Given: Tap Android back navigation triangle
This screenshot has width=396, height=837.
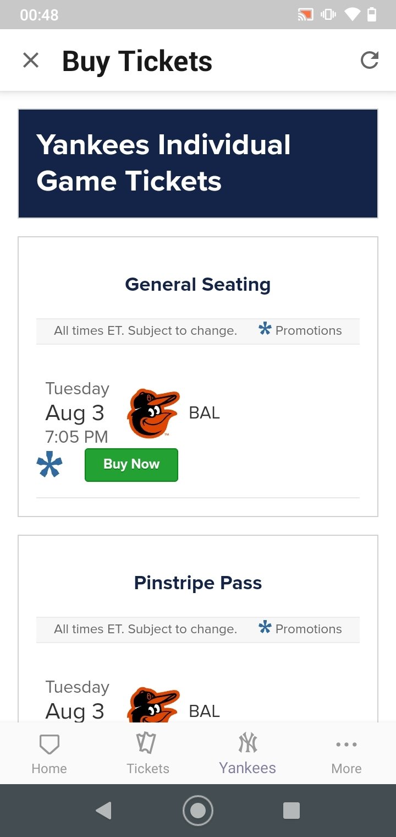Looking at the screenshot, I should pyautogui.click(x=103, y=811).
